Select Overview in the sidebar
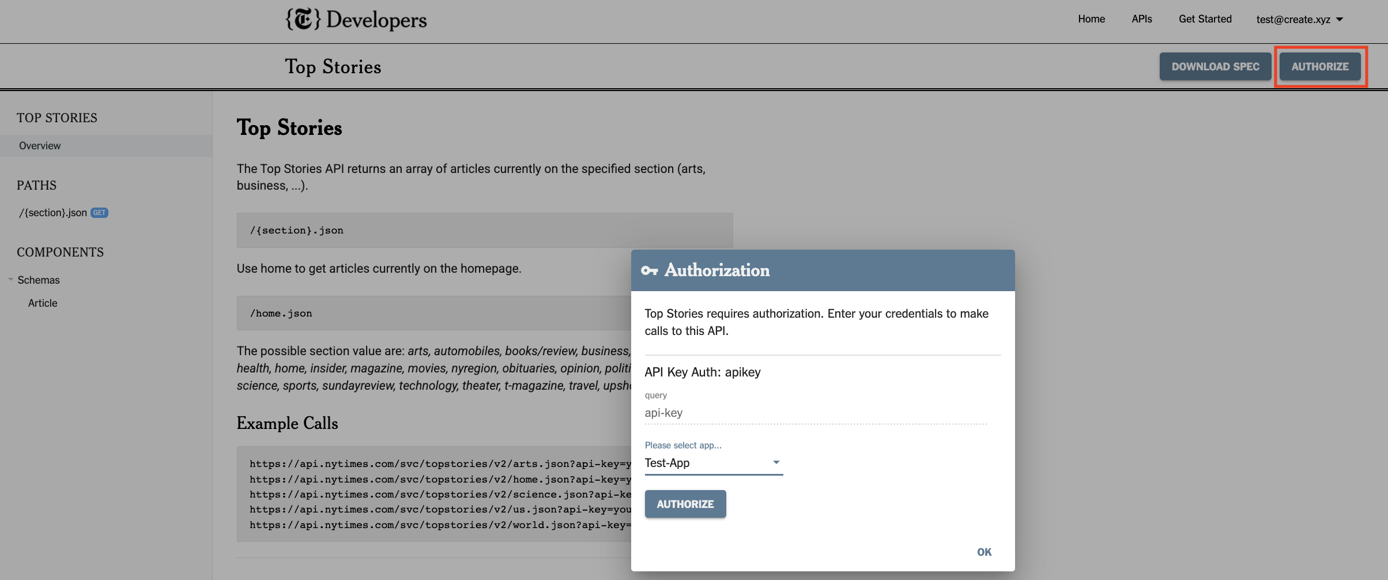This screenshot has width=1388, height=580. 106,146
